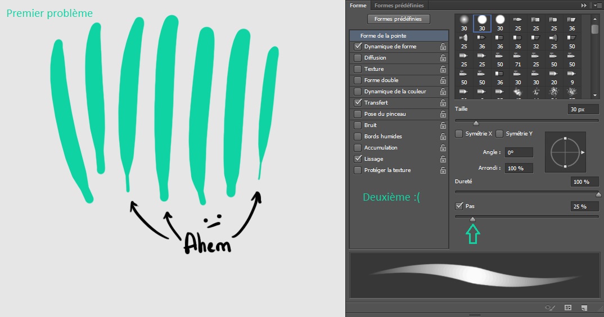
Task: Click the lock icon beside Transfert
Action: click(x=443, y=103)
